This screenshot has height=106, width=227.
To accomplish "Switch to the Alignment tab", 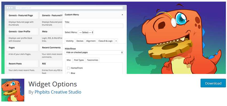I will 91,41.
